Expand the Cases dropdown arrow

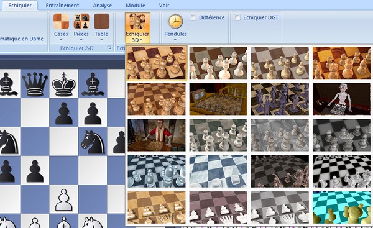point(61,40)
